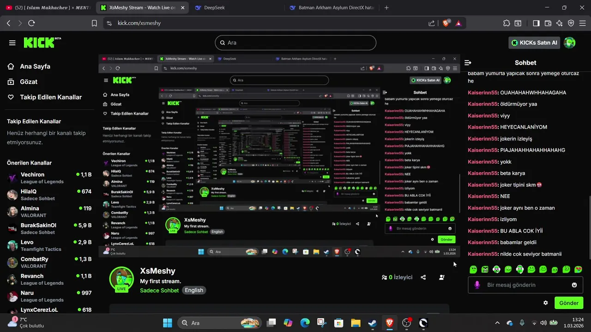Open chat settings gear
Screen dimensions: 591x332
pyautogui.click(x=546, y=303)
